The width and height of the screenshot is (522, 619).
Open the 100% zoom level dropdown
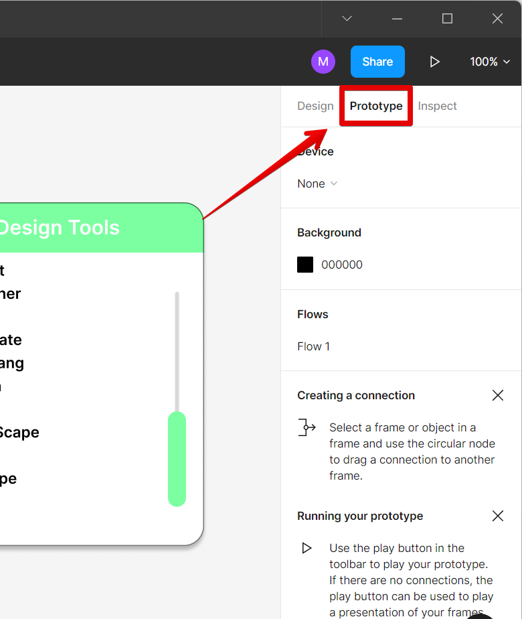489,62
